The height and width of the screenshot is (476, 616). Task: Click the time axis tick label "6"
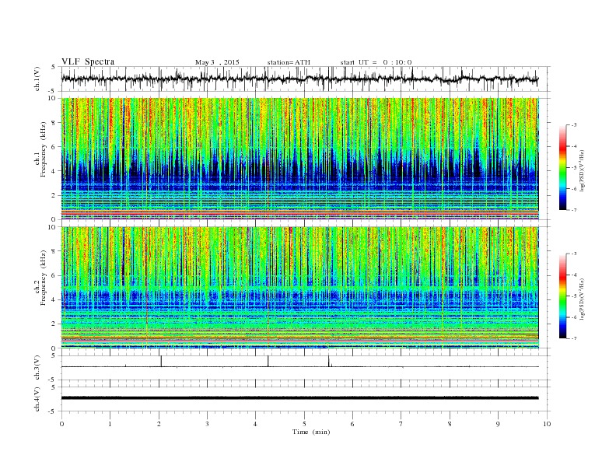352,424
